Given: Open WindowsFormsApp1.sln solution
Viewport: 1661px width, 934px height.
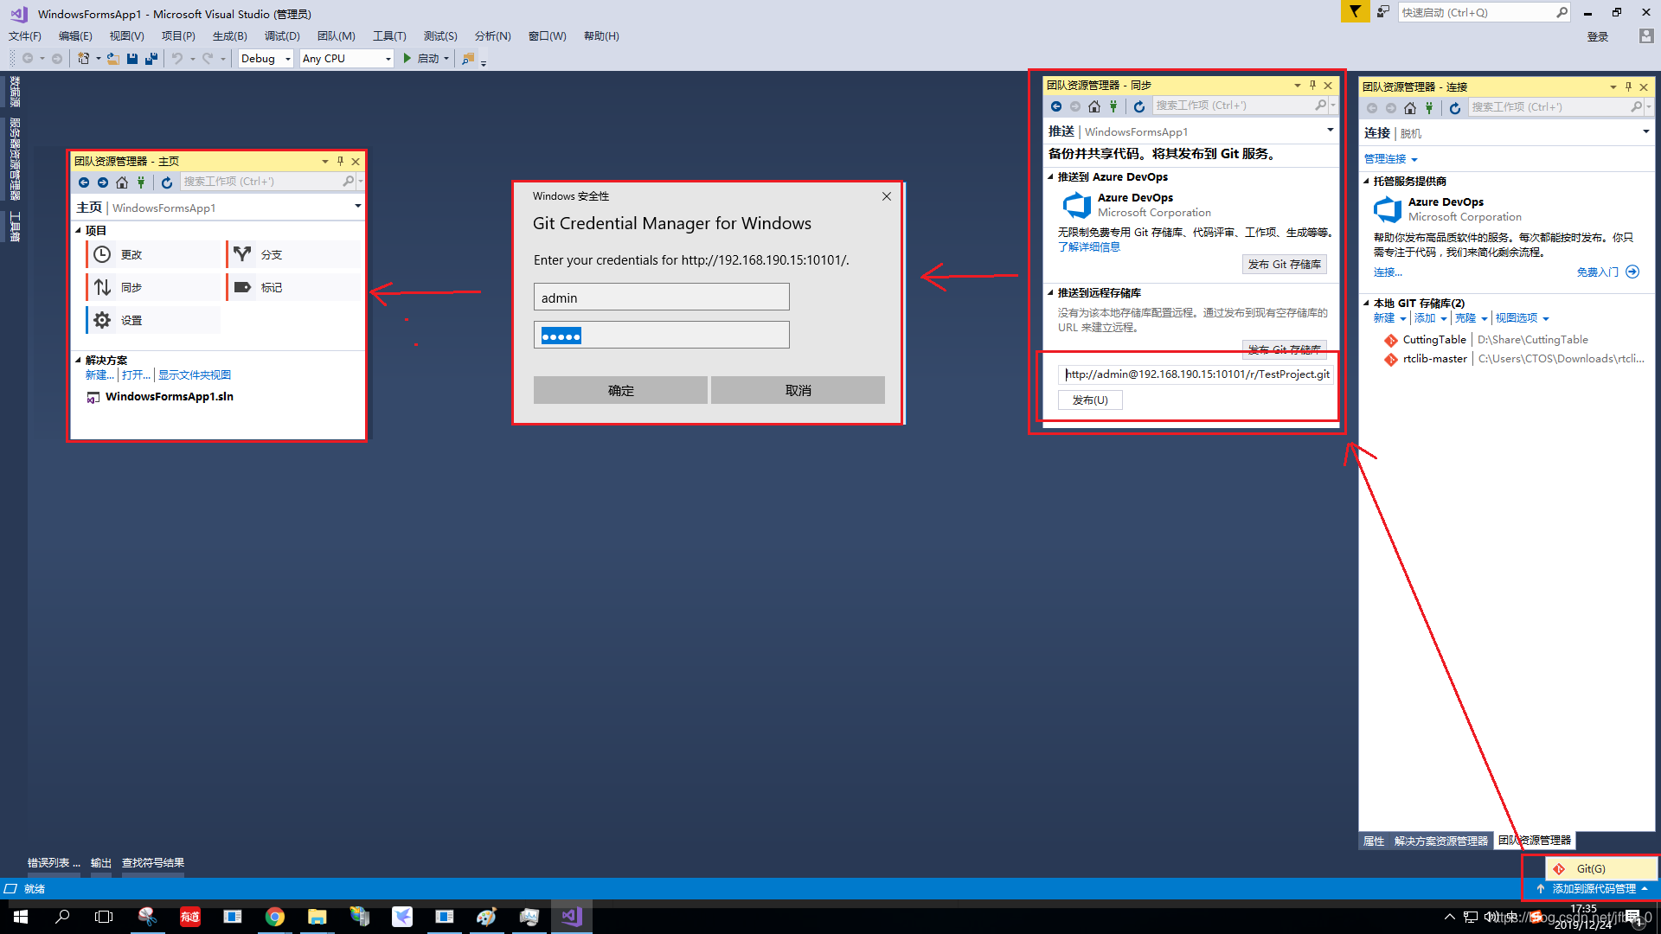Looking at the screenshot, I should pyautogui.click(x=161, y=397).
